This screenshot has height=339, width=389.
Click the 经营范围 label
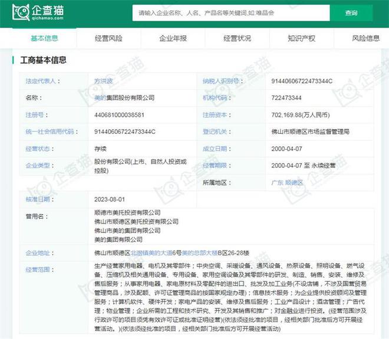38,269
